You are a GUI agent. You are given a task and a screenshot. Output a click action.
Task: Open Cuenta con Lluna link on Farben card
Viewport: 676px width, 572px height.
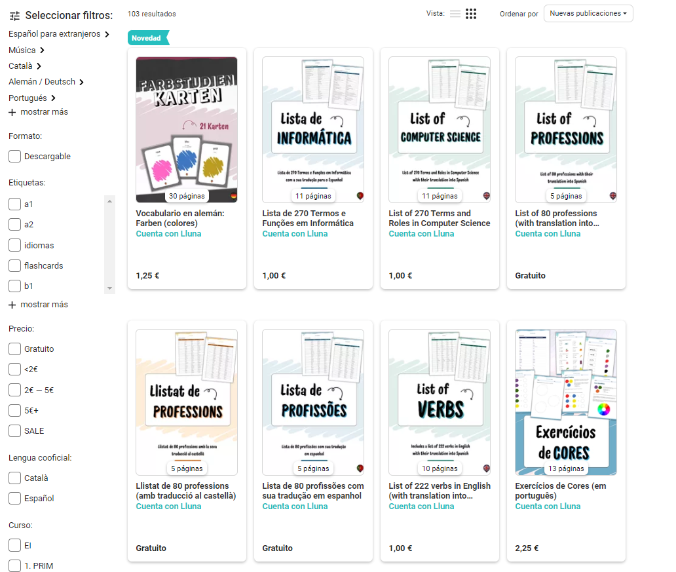coord(168,234)
